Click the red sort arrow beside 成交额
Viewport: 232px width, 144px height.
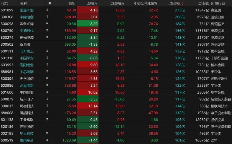pyautogui.click(x=182, y=3)
